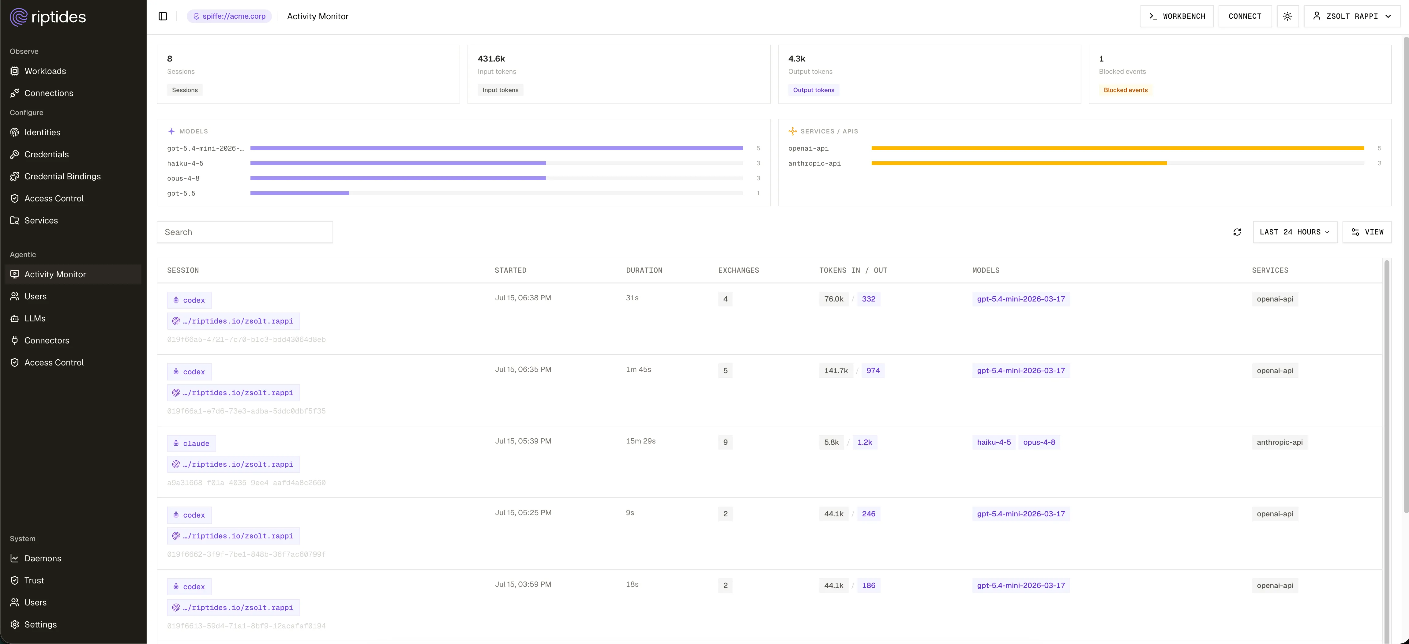Click the opus-4-8 model label

coord(183,178)
